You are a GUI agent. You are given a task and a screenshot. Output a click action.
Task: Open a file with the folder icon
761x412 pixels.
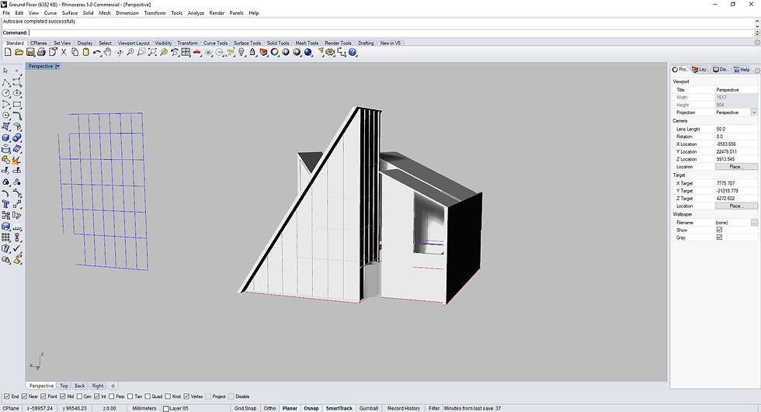[x=19, y=52]
